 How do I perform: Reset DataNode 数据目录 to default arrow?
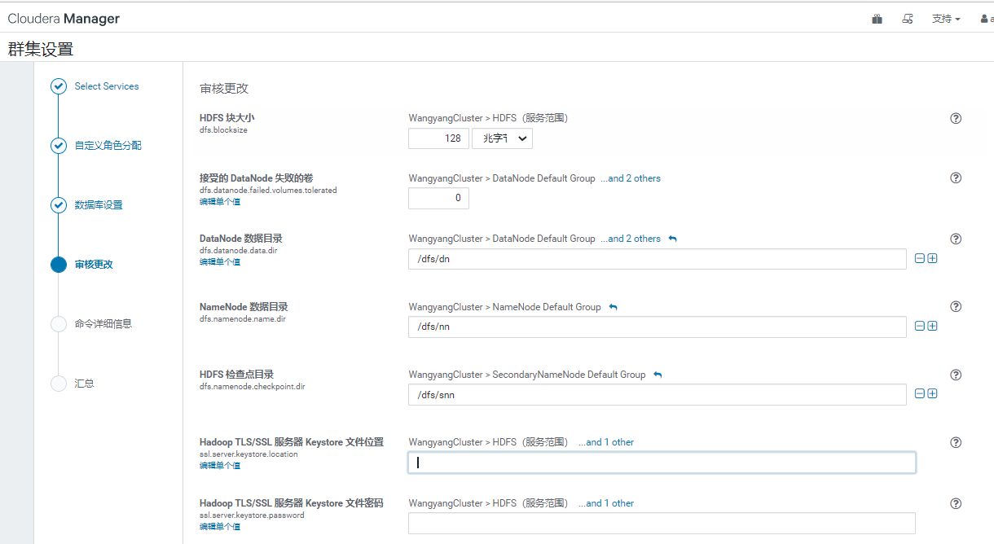(x=672, y=239)
